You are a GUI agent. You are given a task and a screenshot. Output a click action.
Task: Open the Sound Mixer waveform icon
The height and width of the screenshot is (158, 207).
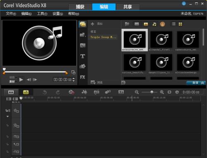tap(84, 92)
